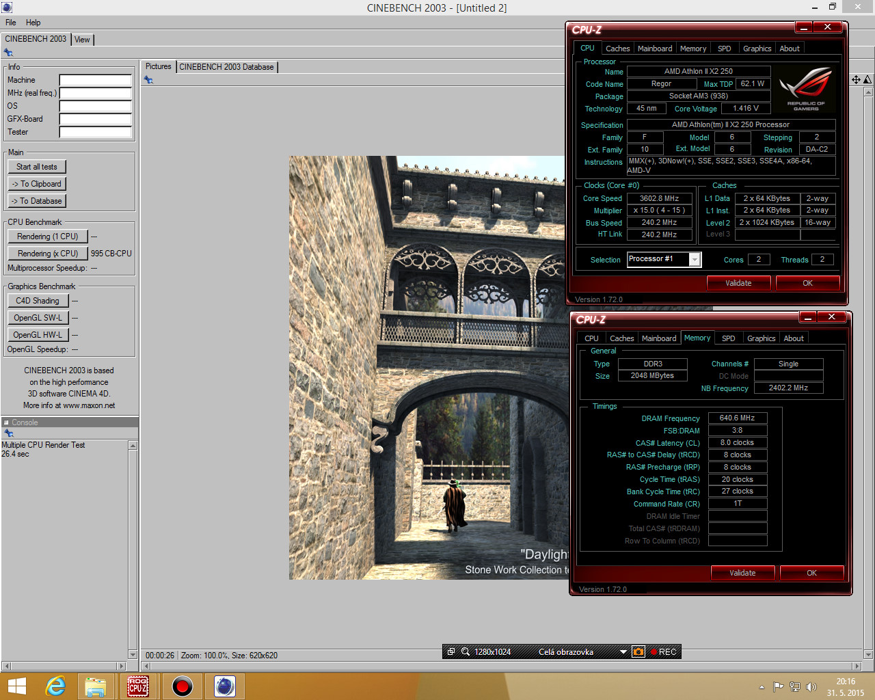Click the window-select icon in recorder bar
This screenshot has width=875, height=700.
[x=451, y=651]
